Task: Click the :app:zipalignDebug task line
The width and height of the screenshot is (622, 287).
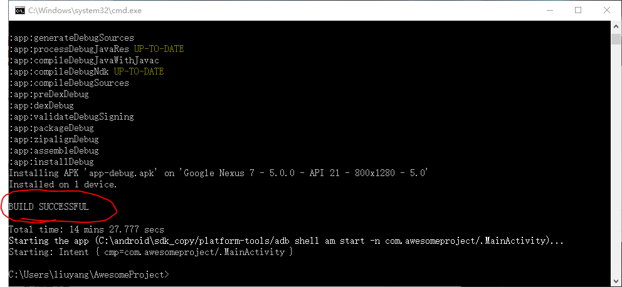Action: (53, 140)
